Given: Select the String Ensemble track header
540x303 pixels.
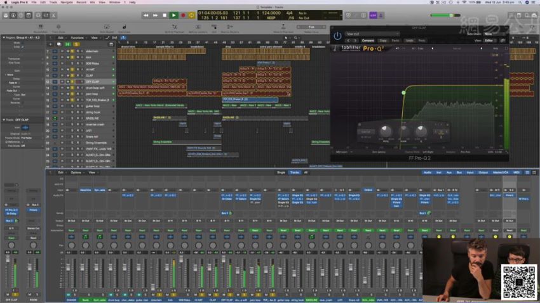Looking at the screenshot, I should click(x=81, y=143).
